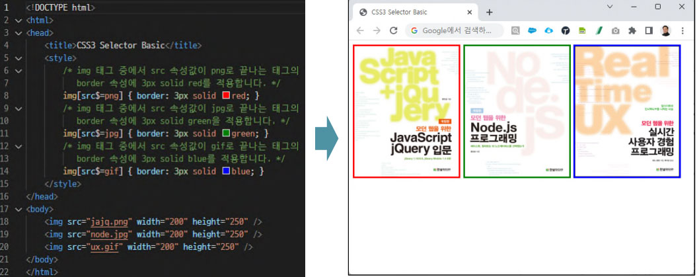Image resolution: width=699 pixels, height=277 pixels.
Task: Open Chrome's three-dot menu
Action: [682, 31]
